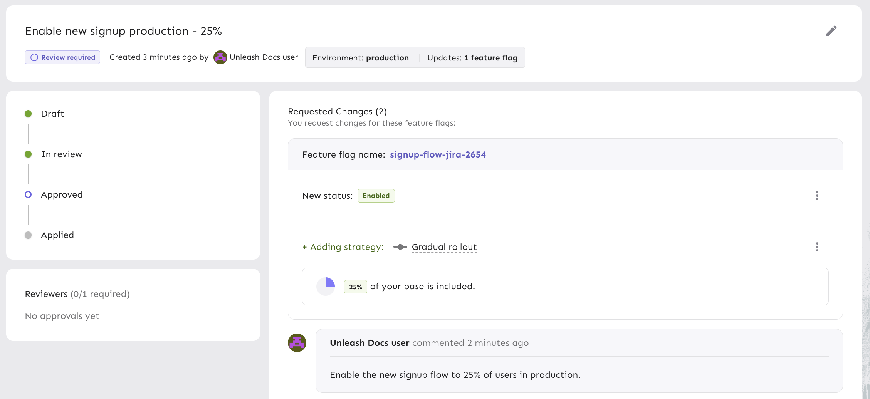Click the Gradual rollout link
870x399 pixels.
pyautogui.click(x=444, y=247)
